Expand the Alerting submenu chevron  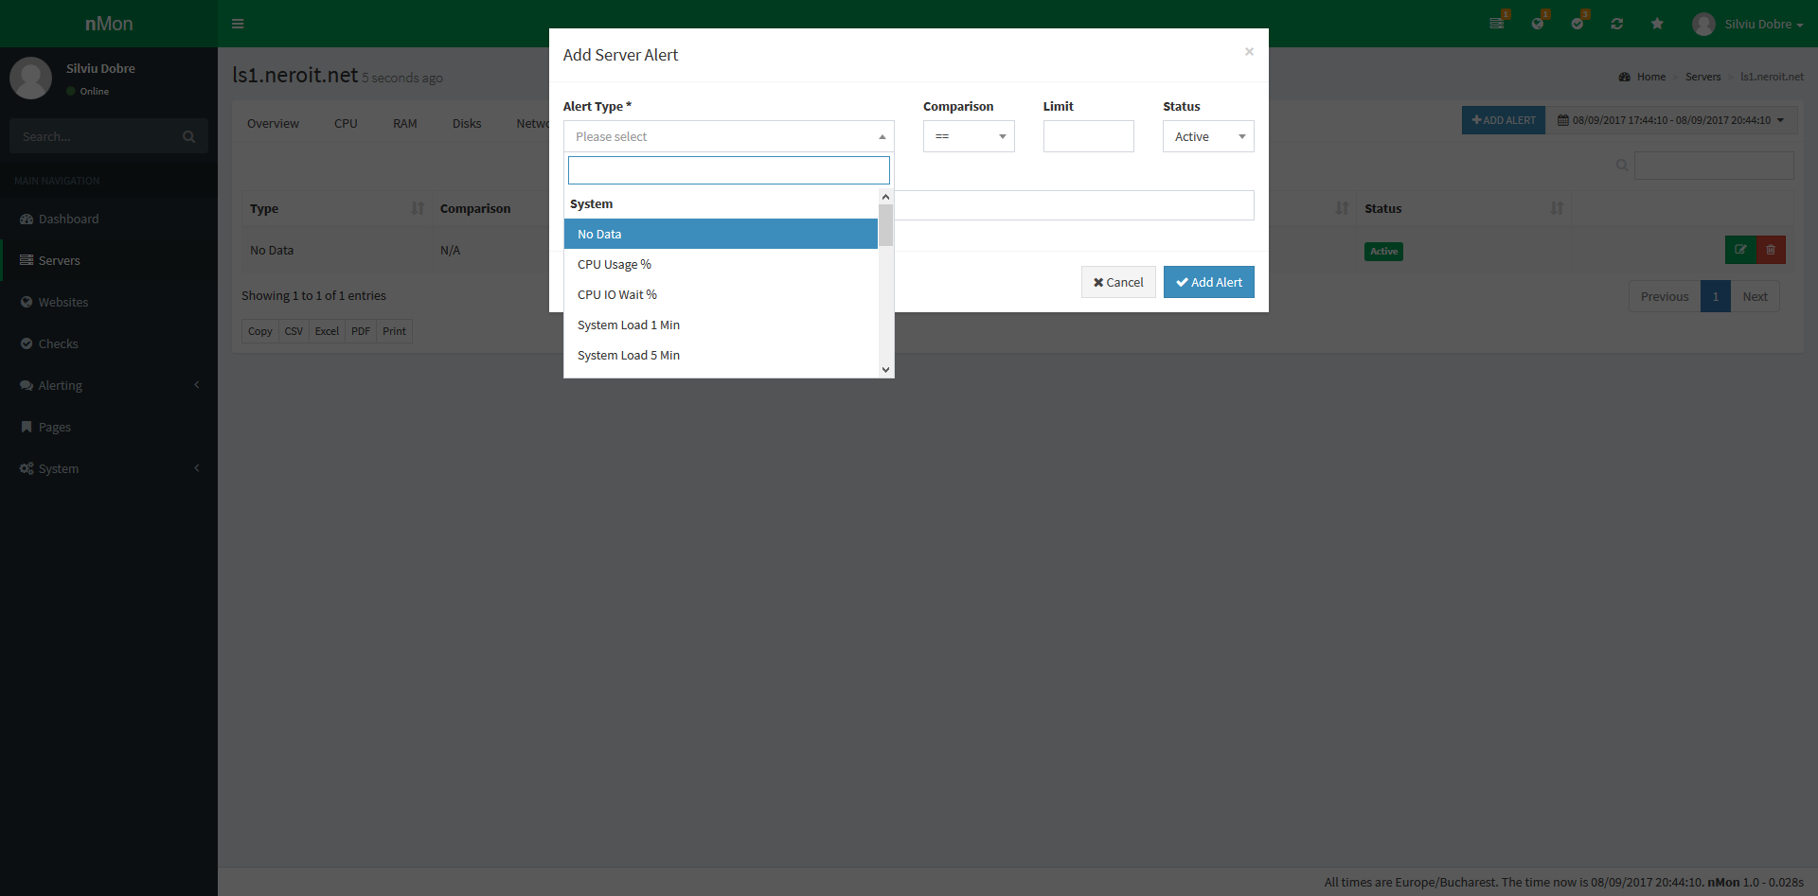tap(197, 385)
